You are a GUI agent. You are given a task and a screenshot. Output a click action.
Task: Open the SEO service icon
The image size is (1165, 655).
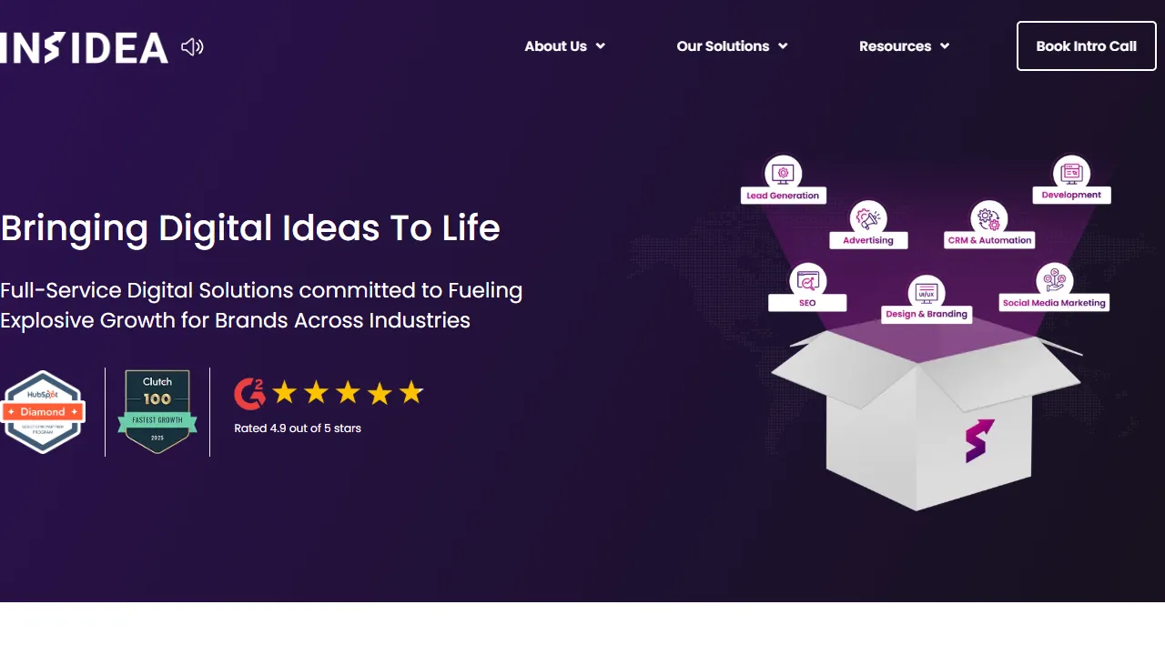(x=807, y=281)
